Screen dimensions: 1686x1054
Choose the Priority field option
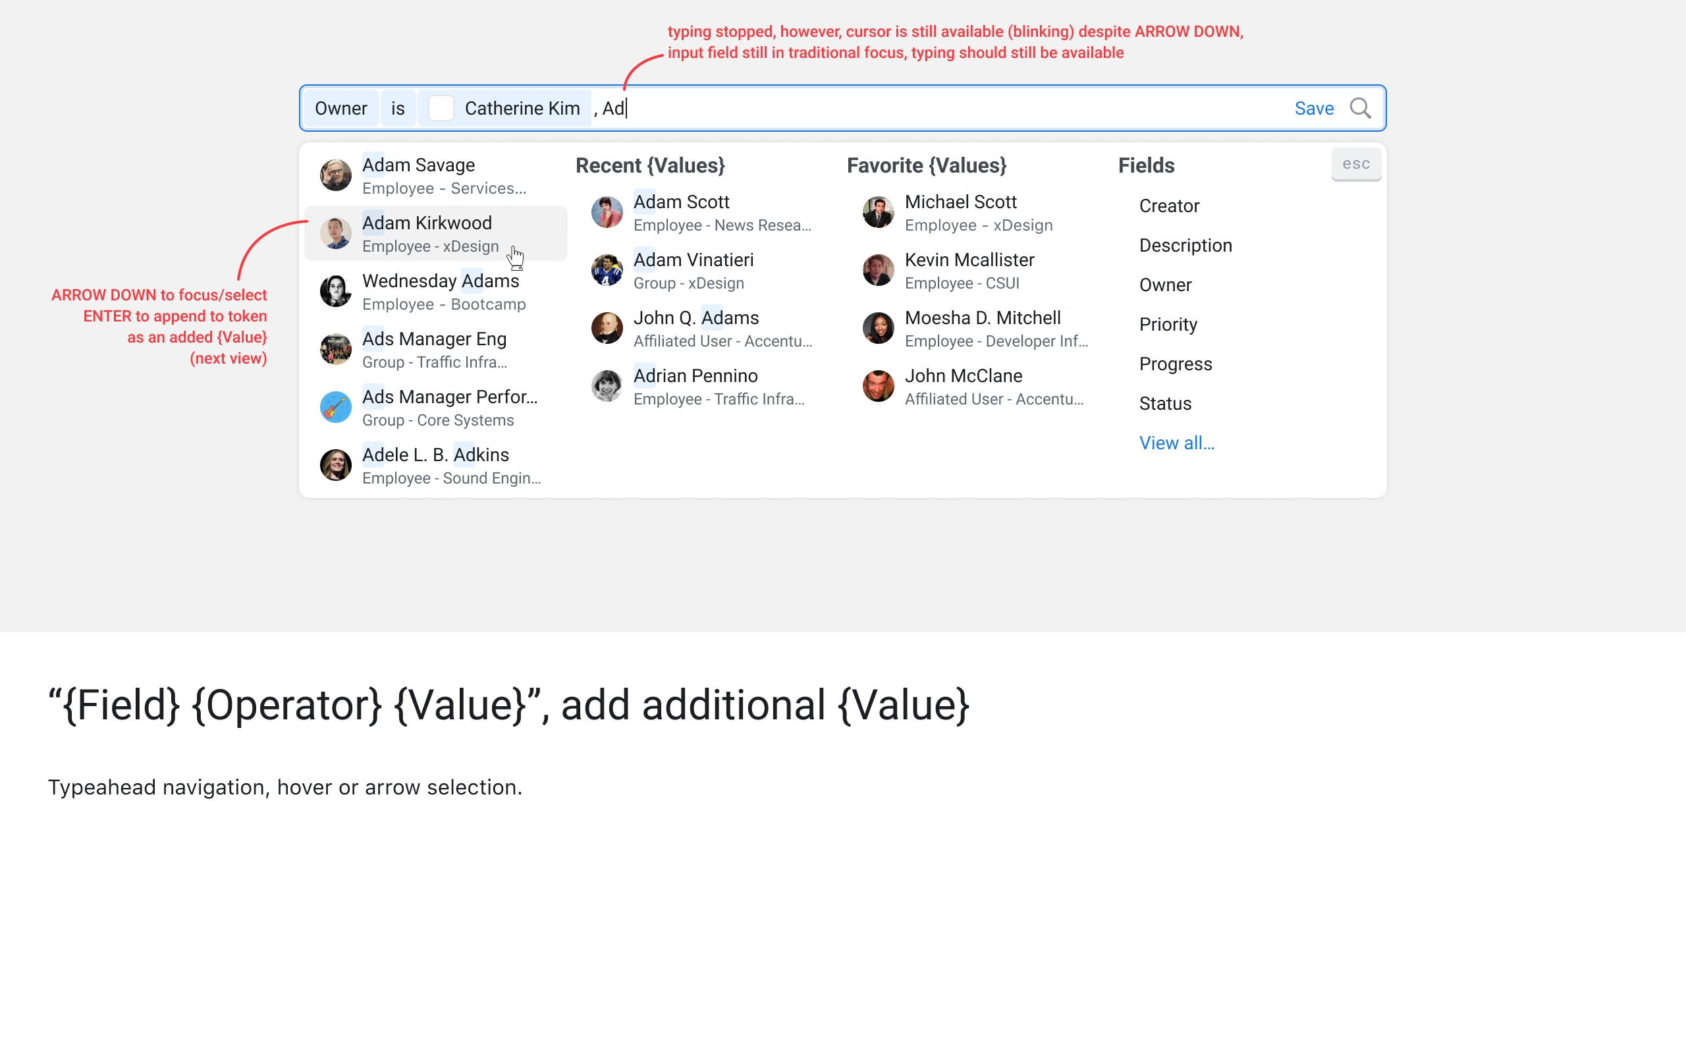pyautogui.click(x=1168, y=325)
